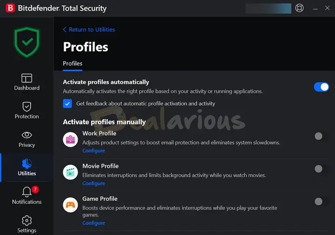This screenshot has width=335, height=235.
Task: Open the Dashboard sidebar icon
Action: [x=27, y=78]
